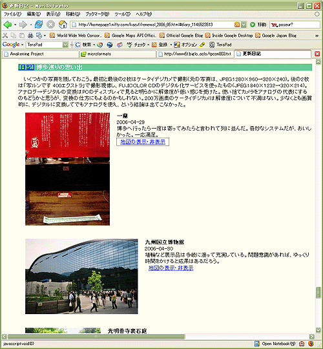This screenshot has height=349, width=323.
Task: Click the status bar Firefox extension icon
Action: (311, 344)
